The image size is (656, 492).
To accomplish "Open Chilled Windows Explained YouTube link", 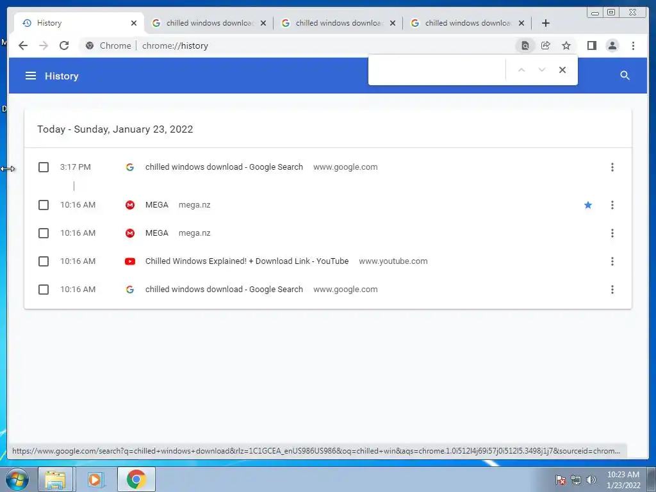I will [x=247, y=261].
